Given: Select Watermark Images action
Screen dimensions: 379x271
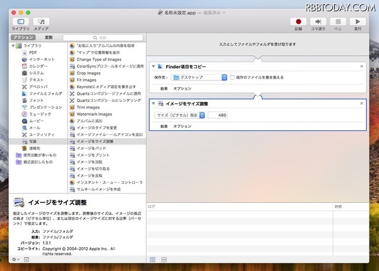Looking at the screenshot, I should tap(94, 114).
